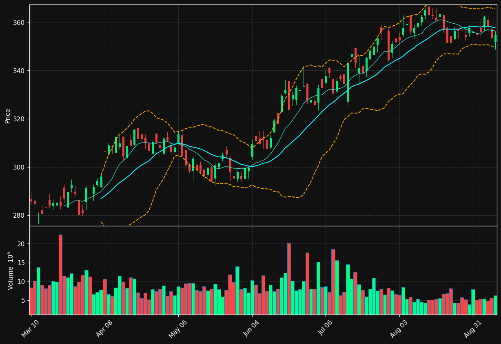Screen dimensions: 501x344
Task: Click the 5 volume axis tick label
Action: tap(22, 300)
